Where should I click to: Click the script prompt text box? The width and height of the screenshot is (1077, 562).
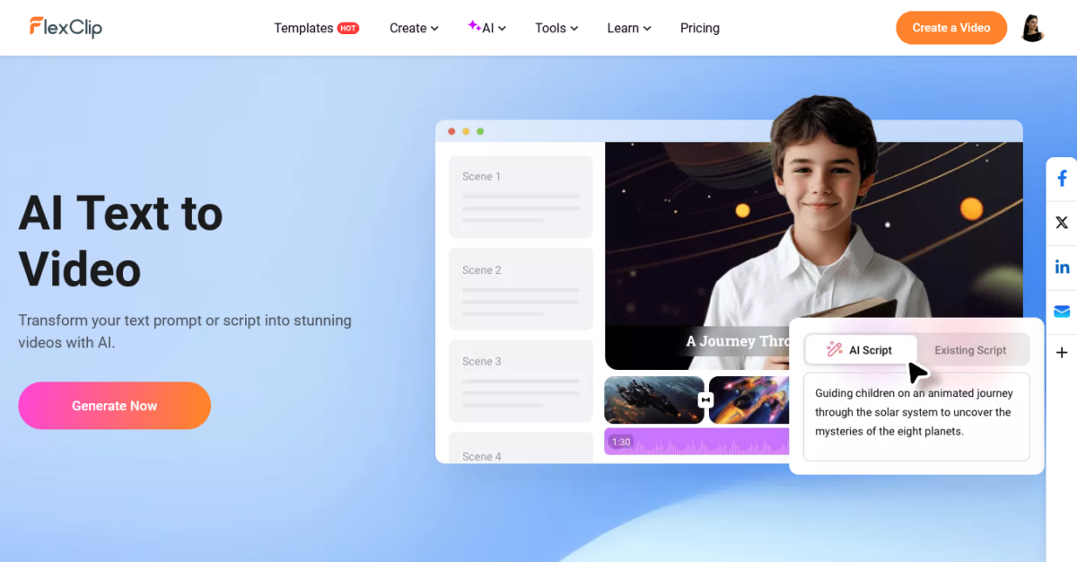pos(915,417)
